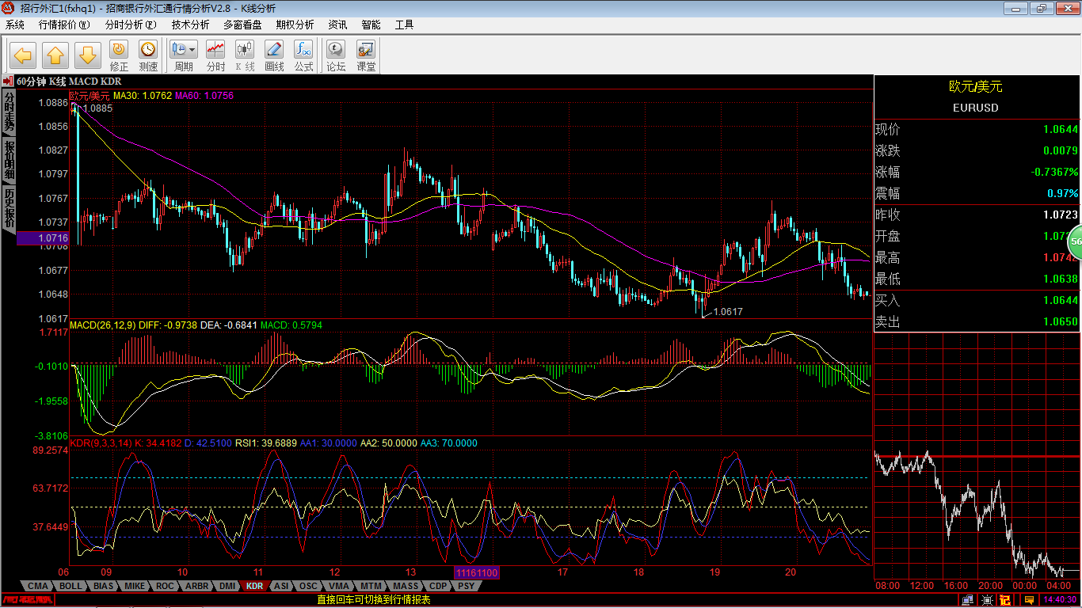Switch to the BOLL indicator tab
The width and height of the screenshot is (1082, 608).
[x=70, y=586]
